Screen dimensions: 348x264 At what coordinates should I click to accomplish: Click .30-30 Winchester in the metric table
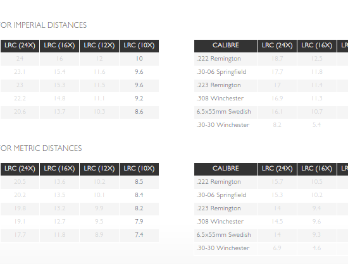(x=223, y=248)
